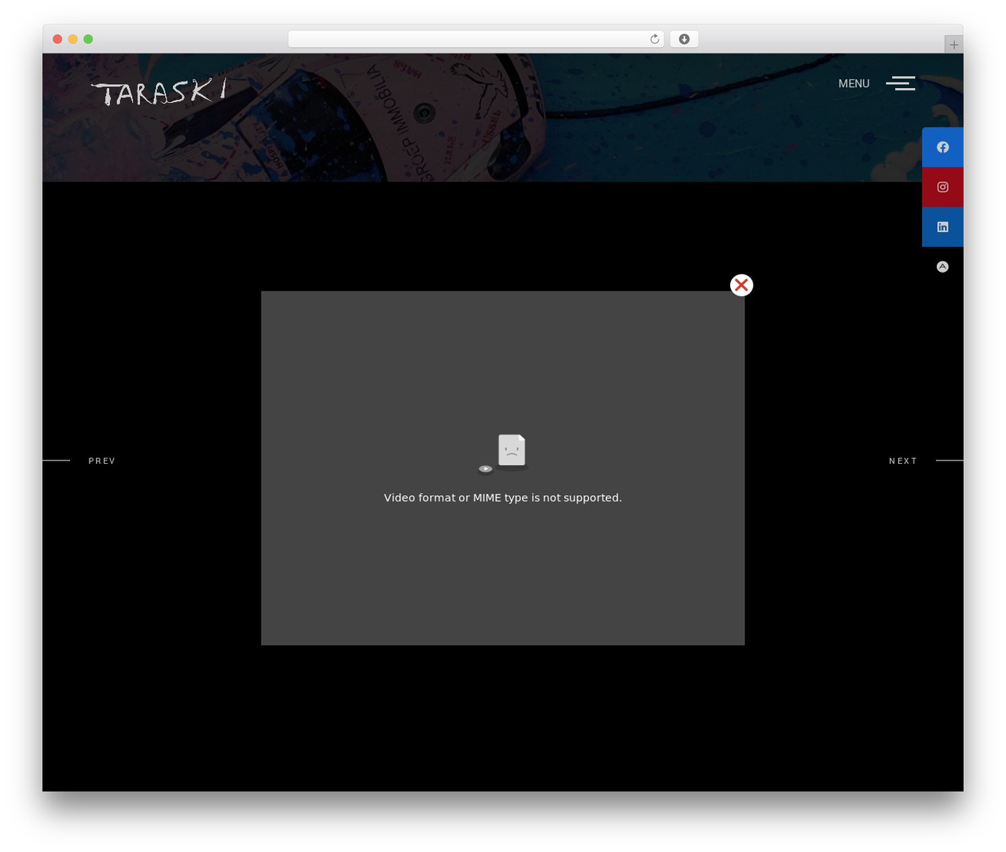Viewport: 1006px width, 852px height.
Task: Open the Facebook social link
Action: (942, 147)
